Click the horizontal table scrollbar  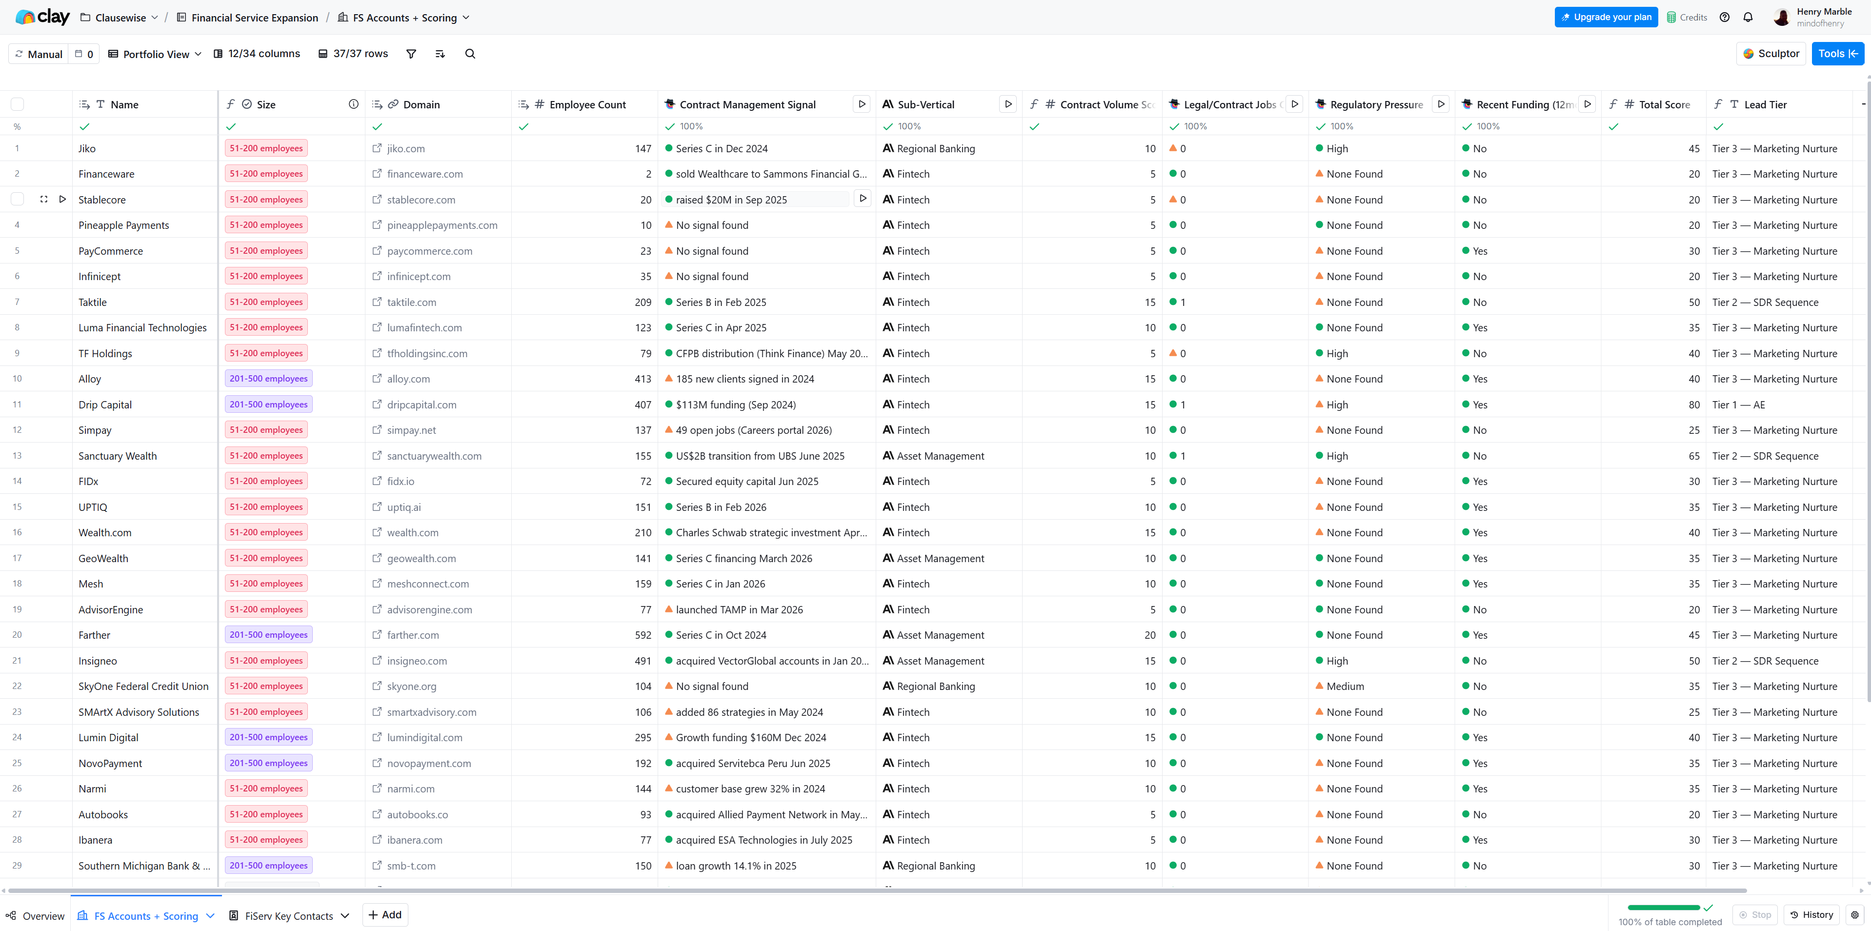tap(877, 891)
